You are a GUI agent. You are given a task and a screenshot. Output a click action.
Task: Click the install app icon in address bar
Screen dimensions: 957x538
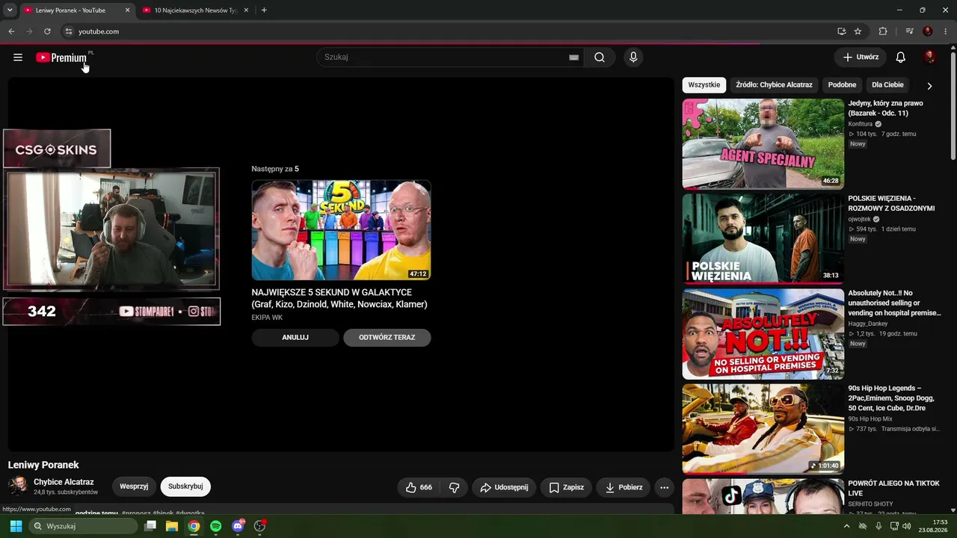(841, 31)
